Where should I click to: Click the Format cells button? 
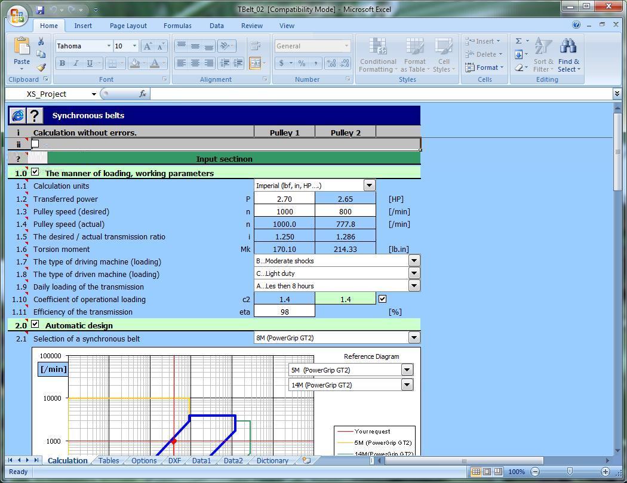[x=484, y=67]
